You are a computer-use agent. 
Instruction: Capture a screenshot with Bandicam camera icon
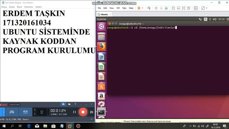coord(92,112)
